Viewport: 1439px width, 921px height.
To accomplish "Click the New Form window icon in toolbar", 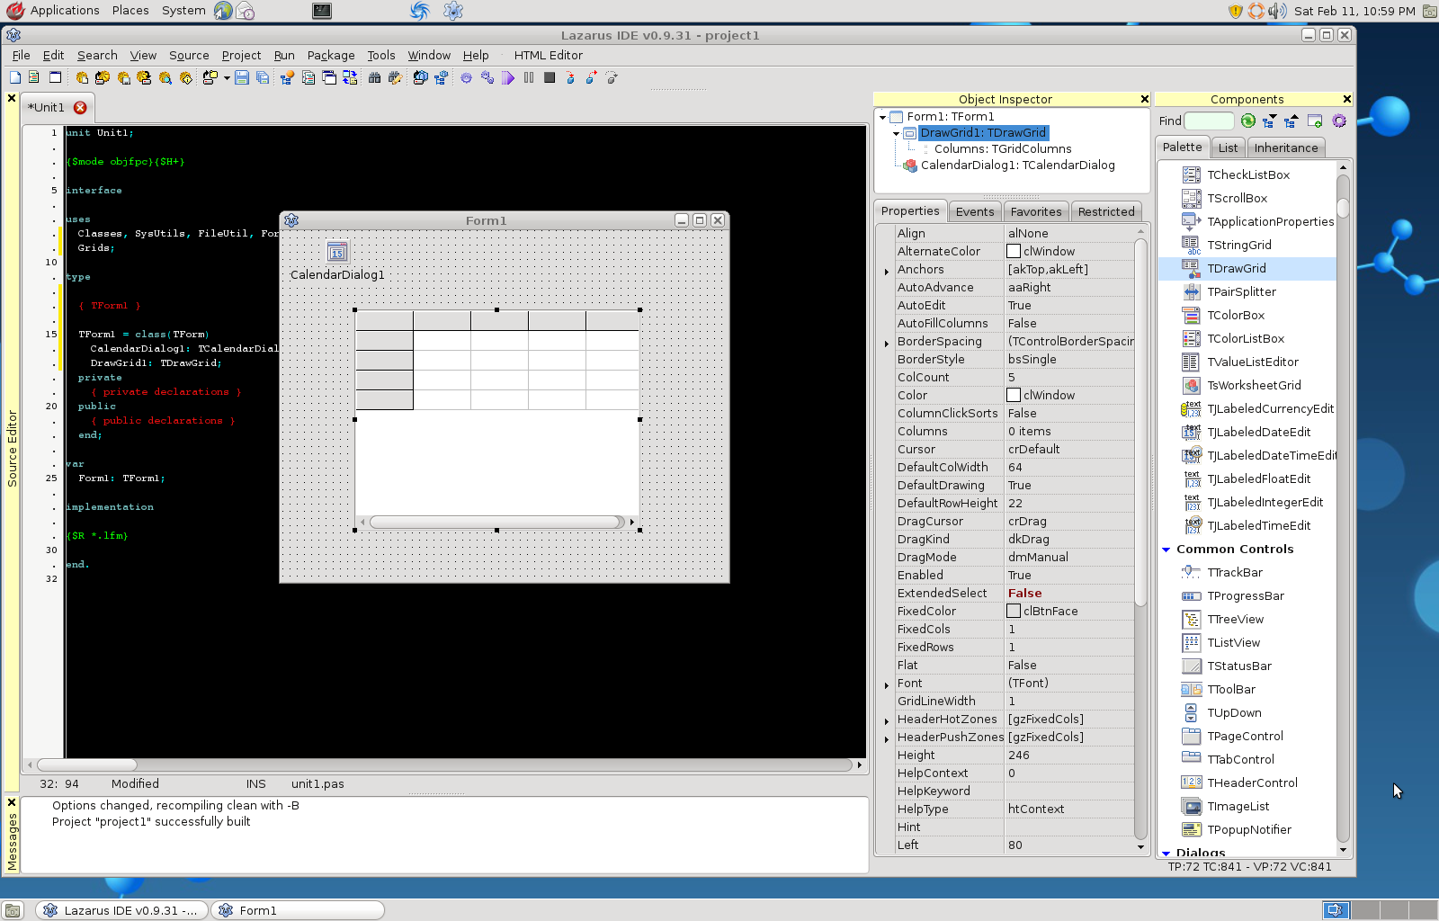I will pos(55,77).
